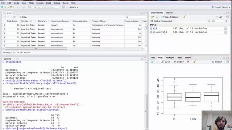The image size is (232, 130).
Task: Open the File menu
Action: 3,3
